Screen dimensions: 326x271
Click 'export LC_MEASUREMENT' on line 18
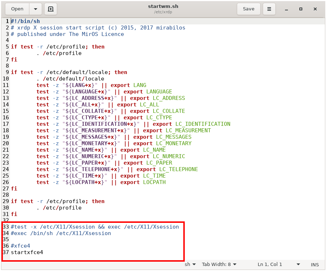[177, 130]
